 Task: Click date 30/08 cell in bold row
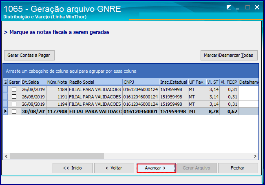[33, 111]
